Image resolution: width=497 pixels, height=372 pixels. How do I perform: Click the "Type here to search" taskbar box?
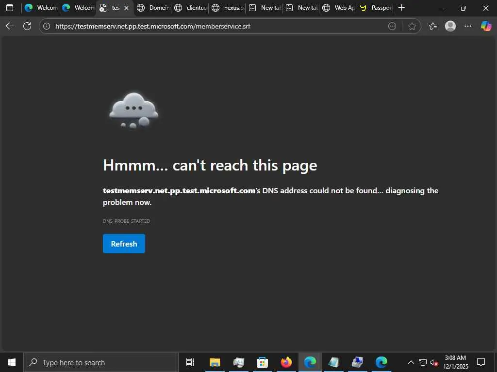tap(101, 362)
